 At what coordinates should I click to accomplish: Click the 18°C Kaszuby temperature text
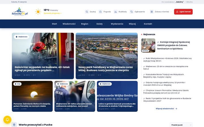pos(51,10)
